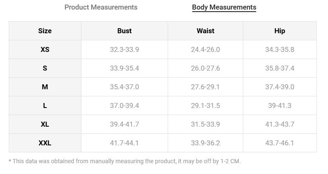The width and height of the screenshot is (328, 174).
Task: Select the XXL size row label
Action: [45, 143]
